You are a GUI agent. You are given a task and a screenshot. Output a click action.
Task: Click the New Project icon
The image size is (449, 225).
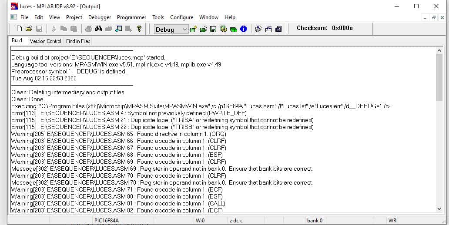click(194, 29)
